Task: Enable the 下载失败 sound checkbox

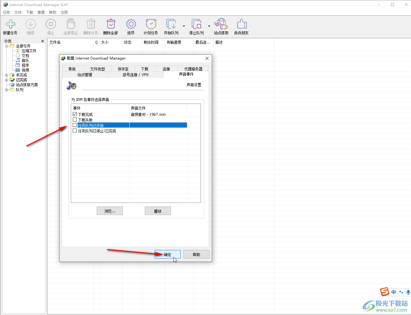Action: coord(75,120)
